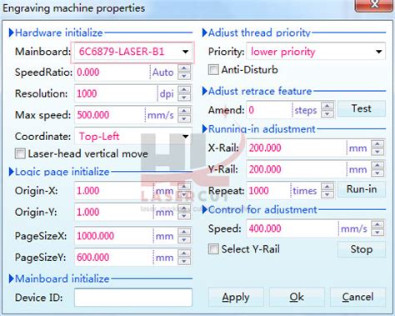395x316 pixels.
Task: Open the Mainboard dropdown list
Action: 185,52
